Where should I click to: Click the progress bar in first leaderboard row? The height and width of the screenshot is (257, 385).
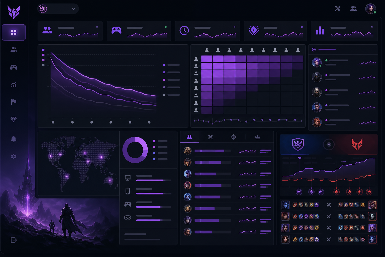[213, 151]
